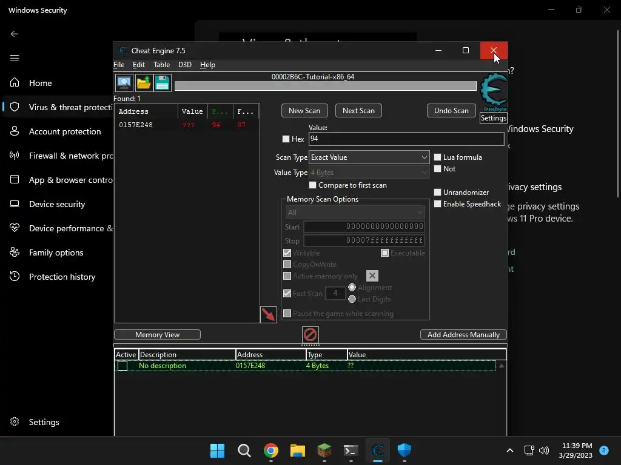Expand the Value Type dropdown

pyautogui.click(x=369, y=173)
